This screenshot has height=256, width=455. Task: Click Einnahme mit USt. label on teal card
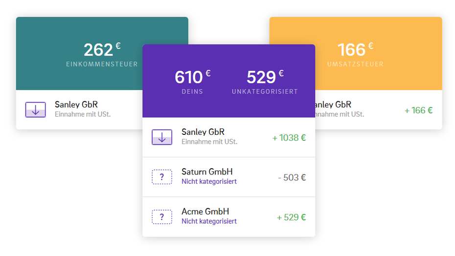[x=83, y=114]
